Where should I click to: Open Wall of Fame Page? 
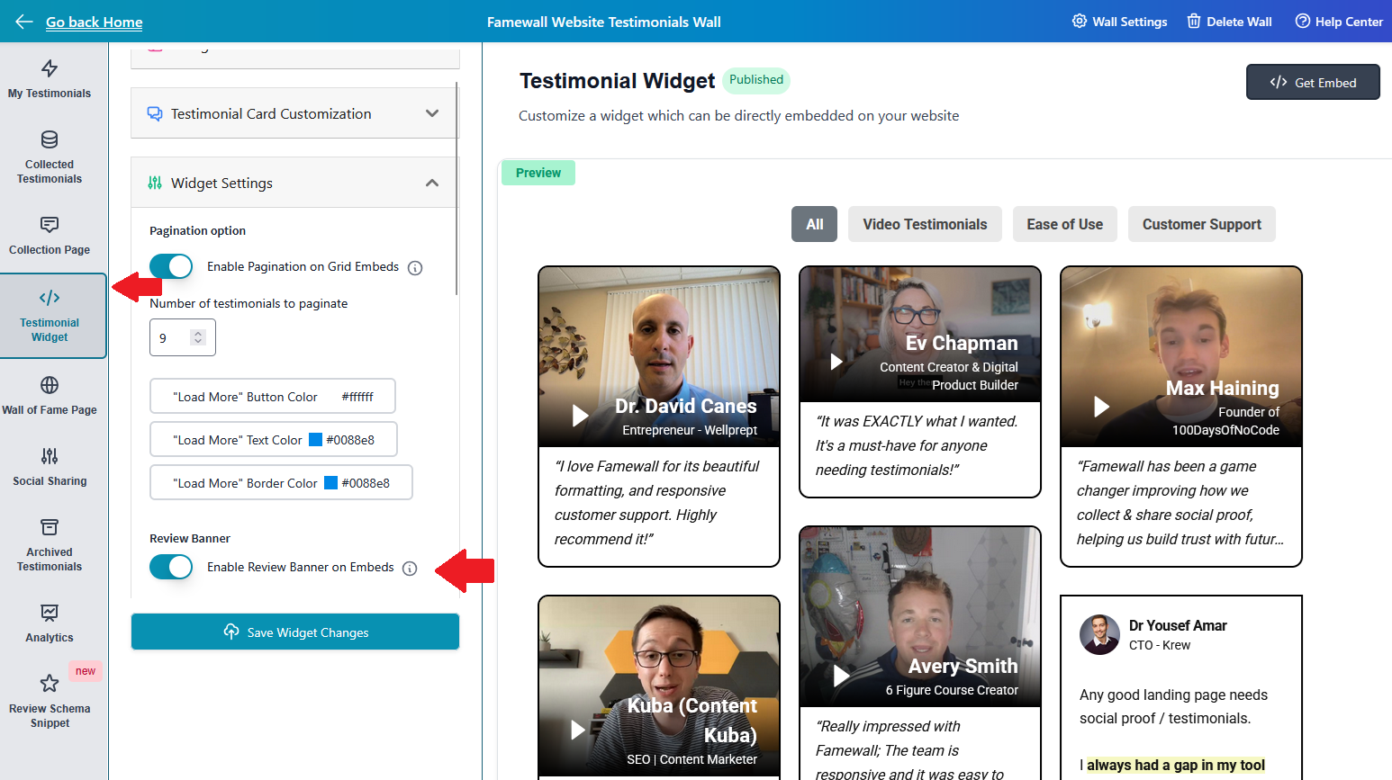point(50,396)
